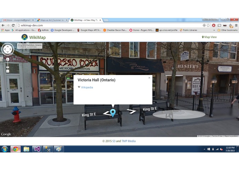Open Visual Studio from the taskbar
Screen dimensions: 239x170
(x=37, y=149)
